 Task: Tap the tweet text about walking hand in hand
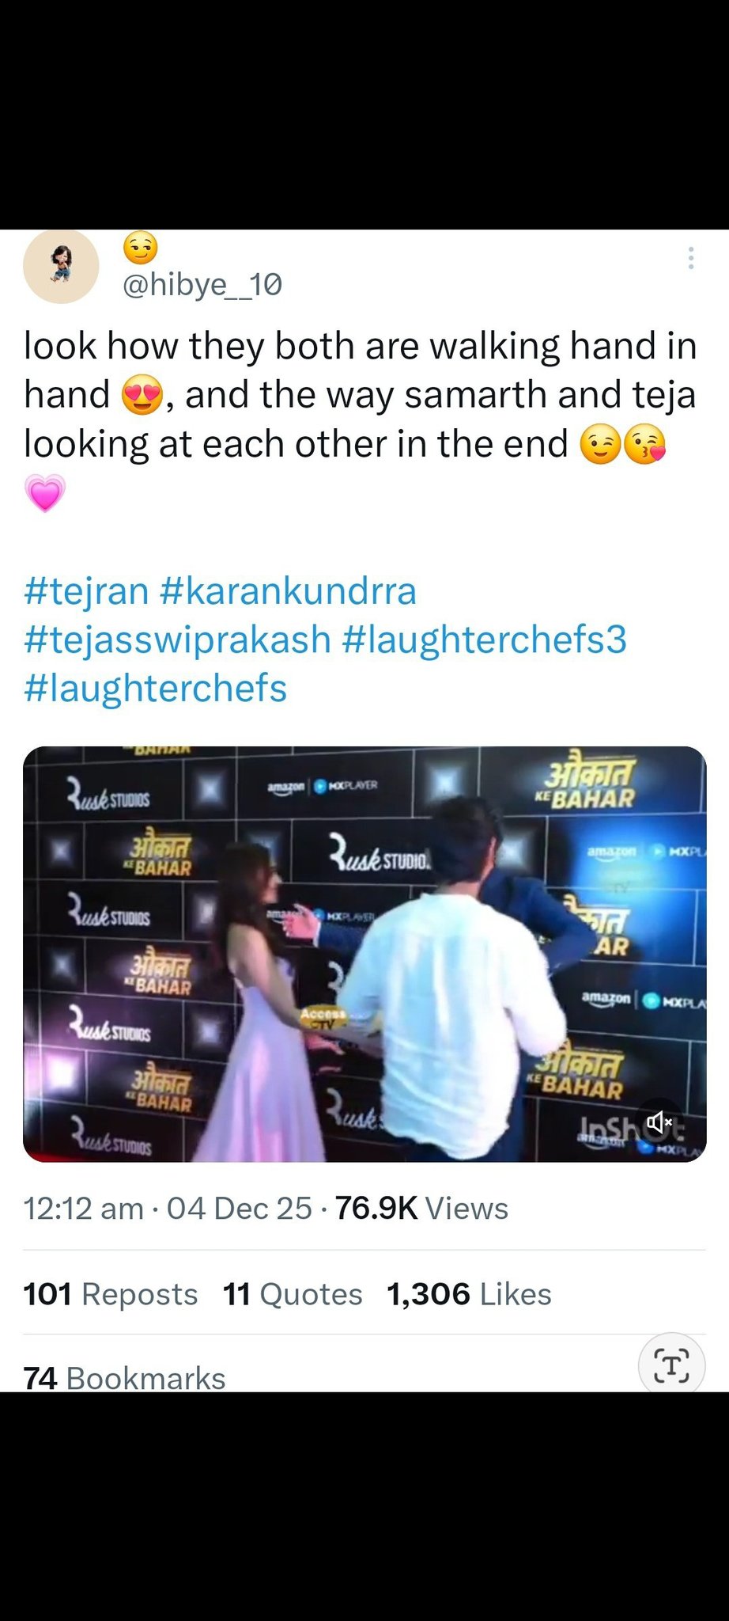pos(361,394)
